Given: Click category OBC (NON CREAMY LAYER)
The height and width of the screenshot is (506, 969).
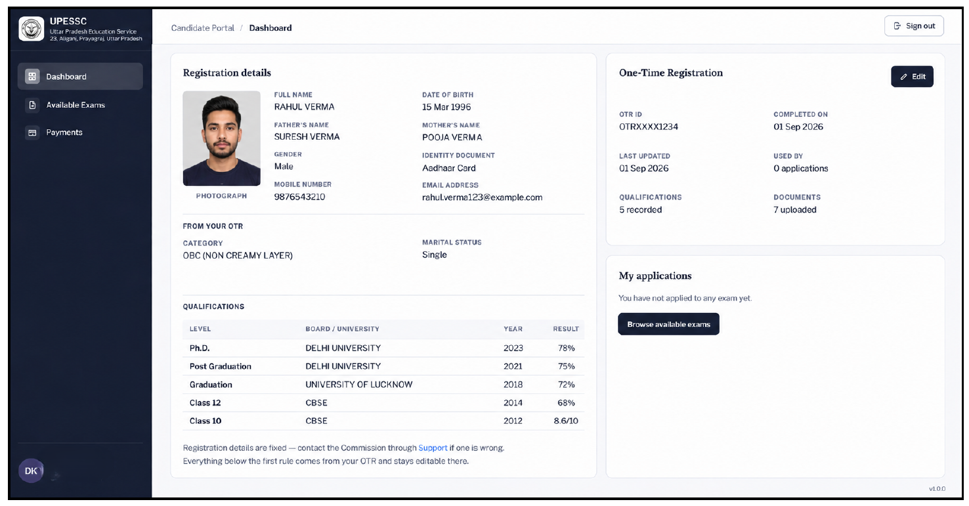Looking at the screenshot, I should 238,255.
